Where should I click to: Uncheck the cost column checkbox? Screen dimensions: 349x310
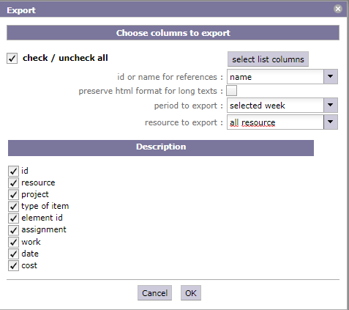coord(13,265)
